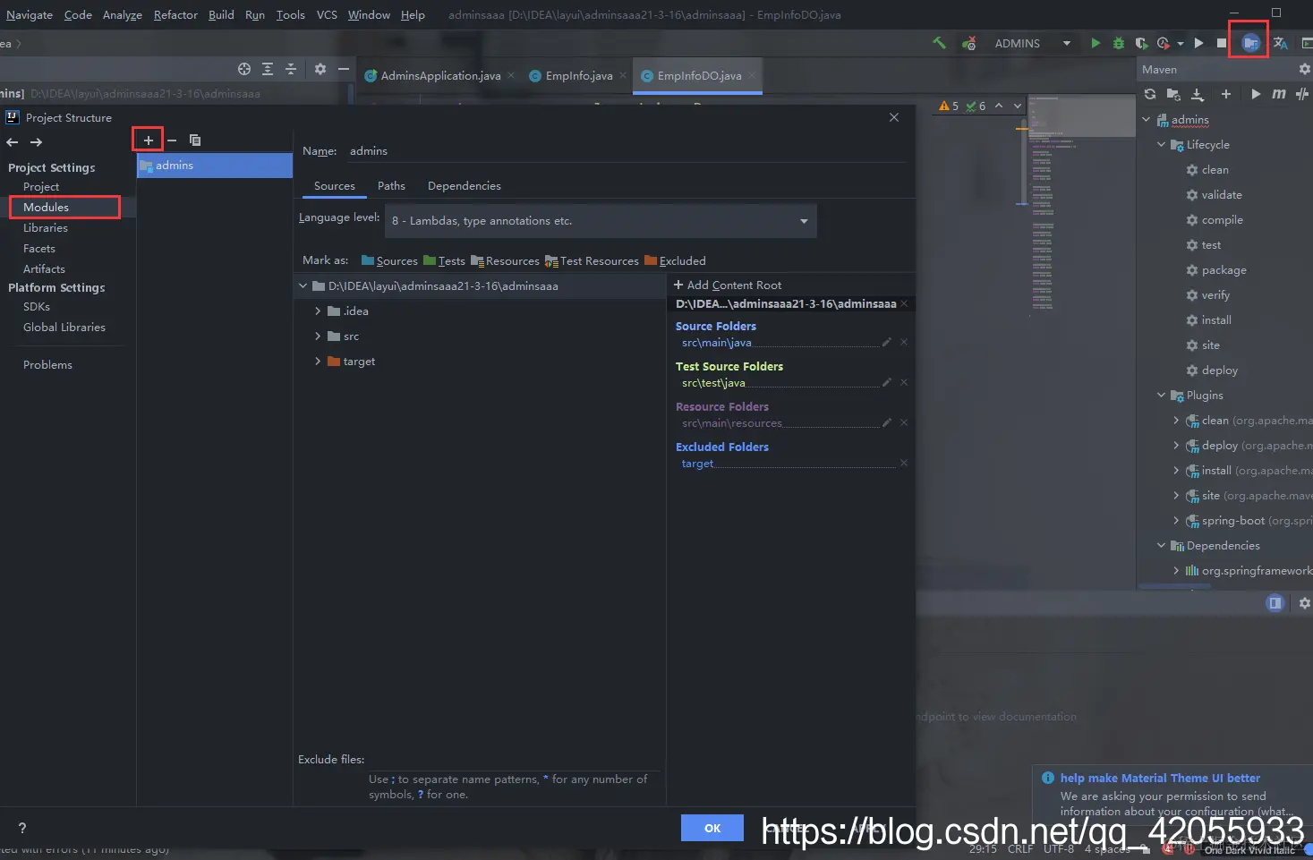Select the admins module in the list
The width and height of the screenshot is (1313, 860).
(x=215, y=166)
